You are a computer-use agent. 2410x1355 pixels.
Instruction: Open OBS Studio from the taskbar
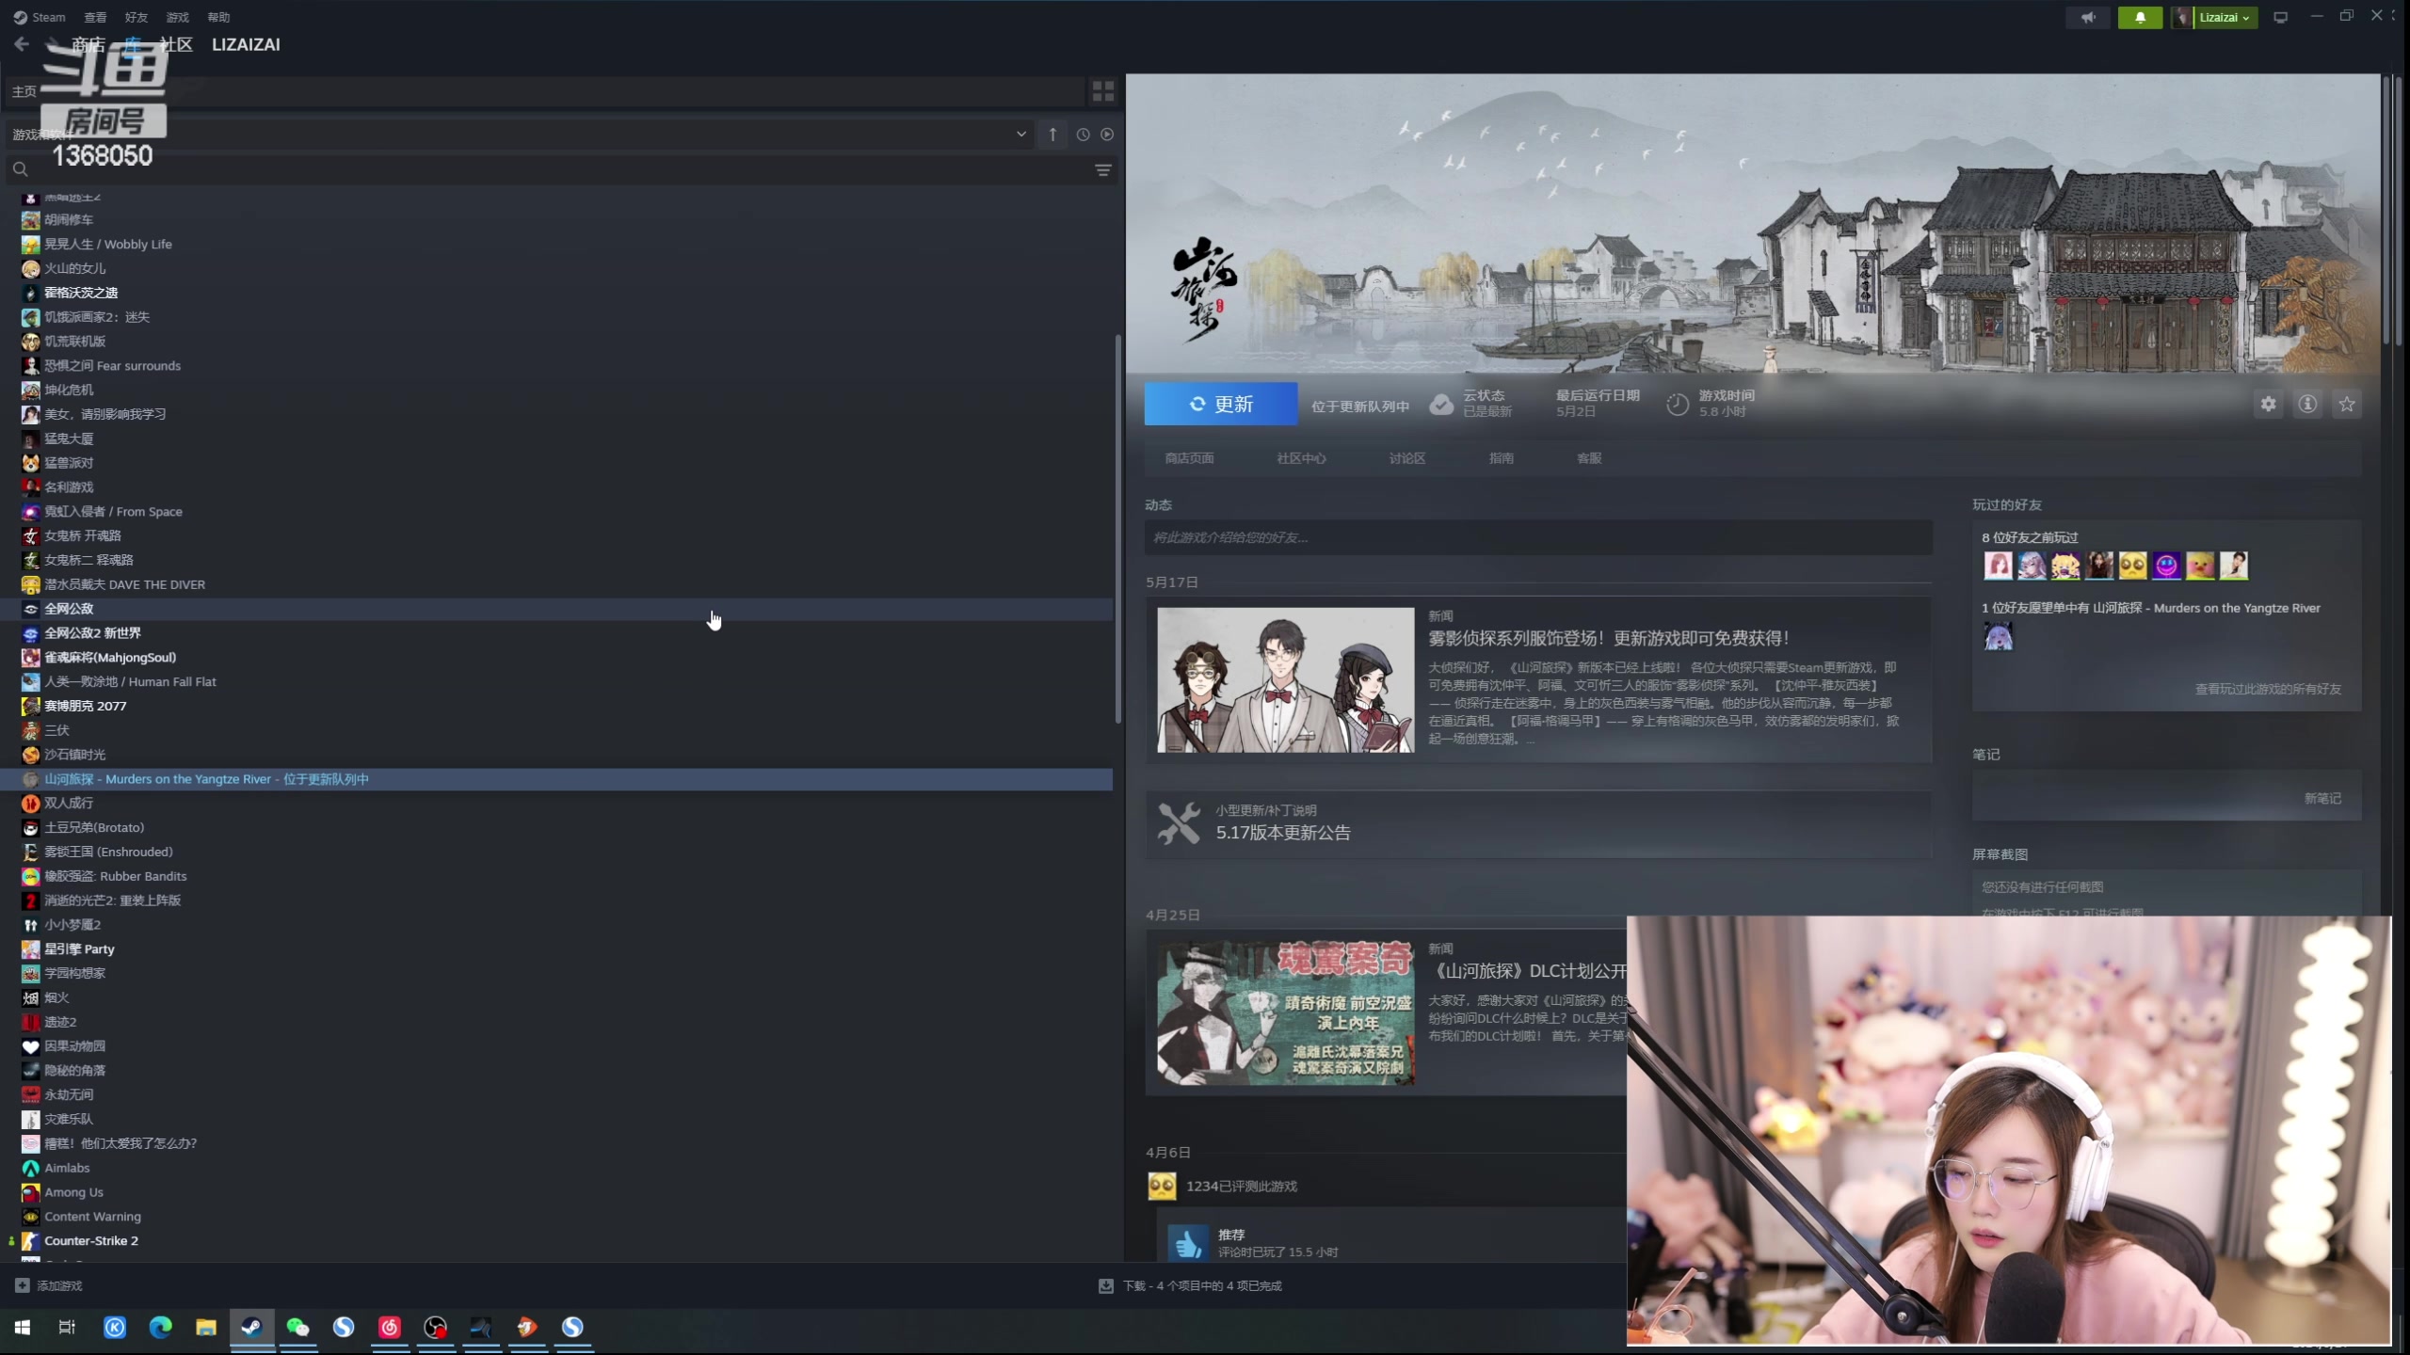click(x=435, y=1328)
